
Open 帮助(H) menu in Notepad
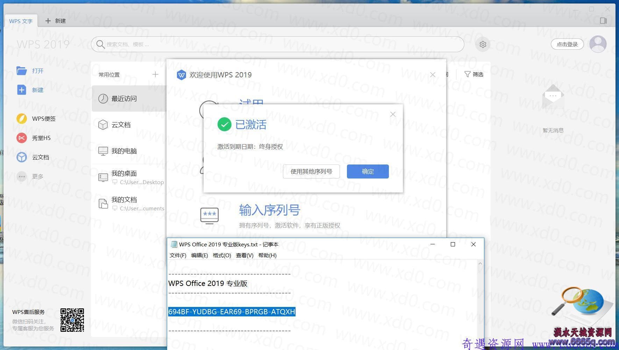[268, 255]
